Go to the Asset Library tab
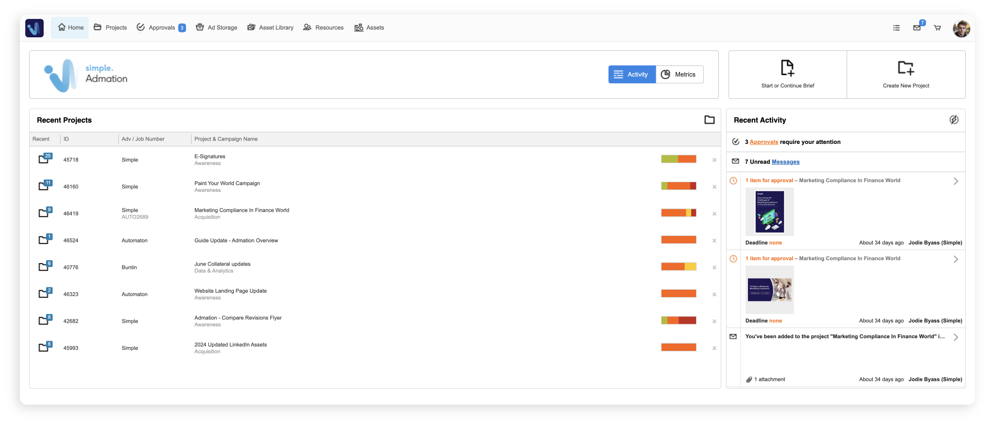Screen dimensions: 989x424 pos(271,28)
